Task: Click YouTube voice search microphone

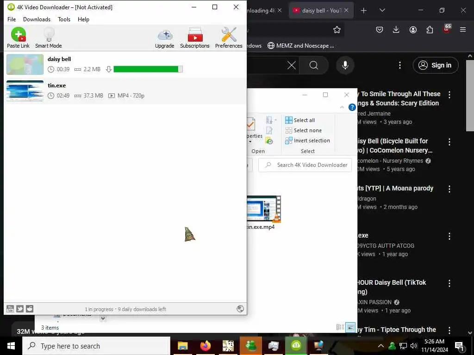Action: click(345, 65)
